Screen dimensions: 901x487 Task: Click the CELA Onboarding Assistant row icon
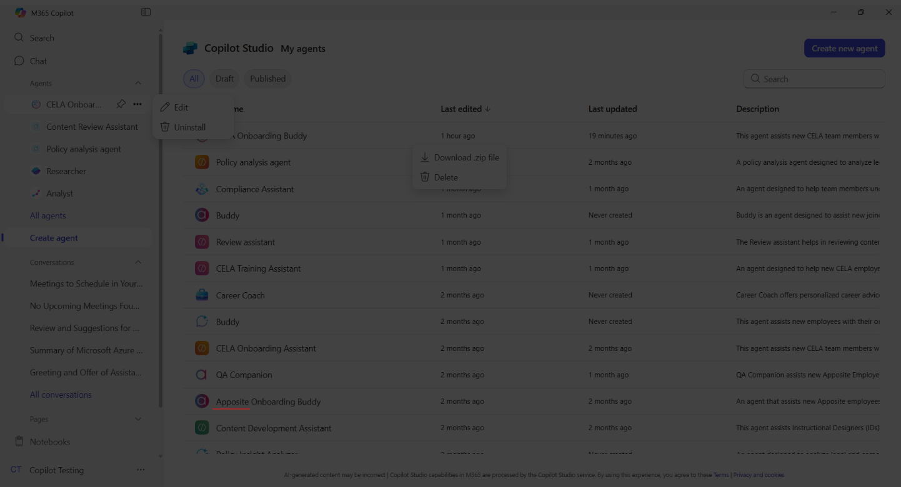click(202, 348)
